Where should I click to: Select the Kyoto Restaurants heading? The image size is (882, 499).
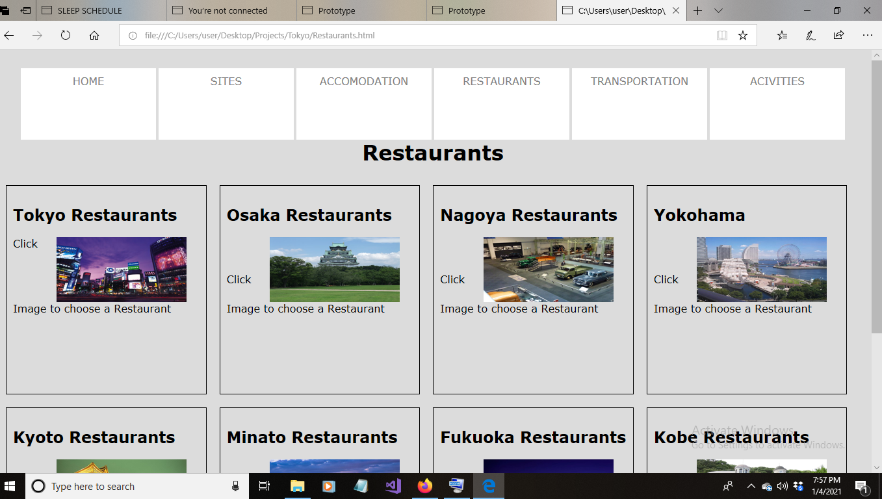click(94, 437)
